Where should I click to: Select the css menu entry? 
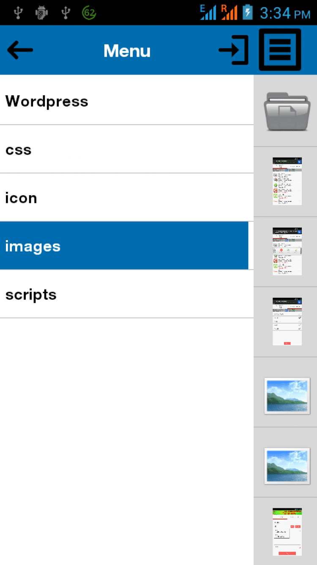(127, 150)
